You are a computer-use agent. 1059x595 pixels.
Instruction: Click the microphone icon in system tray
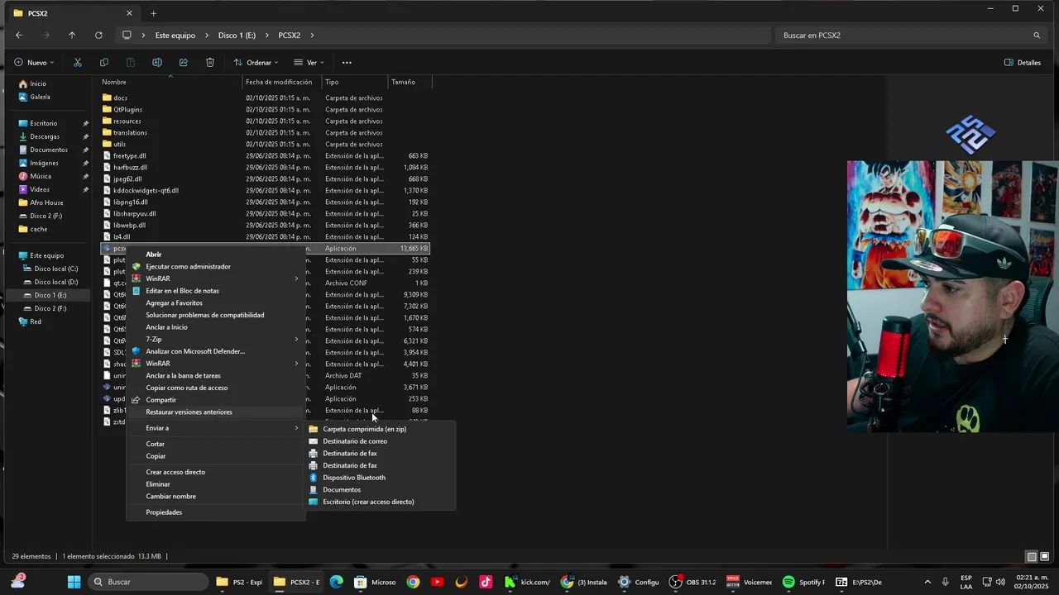pyautogui.click(x=945, y=582)
